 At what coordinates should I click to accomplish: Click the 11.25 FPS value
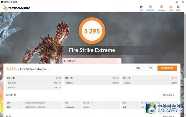(x=173, y=83)
